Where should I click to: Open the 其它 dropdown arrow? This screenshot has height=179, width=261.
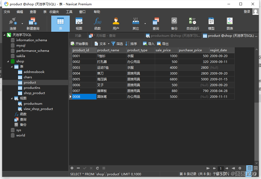145,24
